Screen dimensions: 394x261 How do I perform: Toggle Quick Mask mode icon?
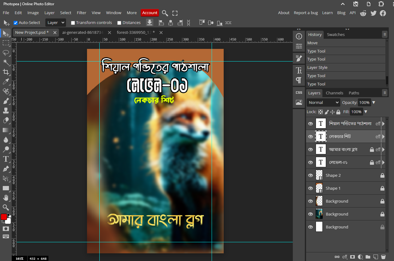pyautogui.click(x=6, y=229)
